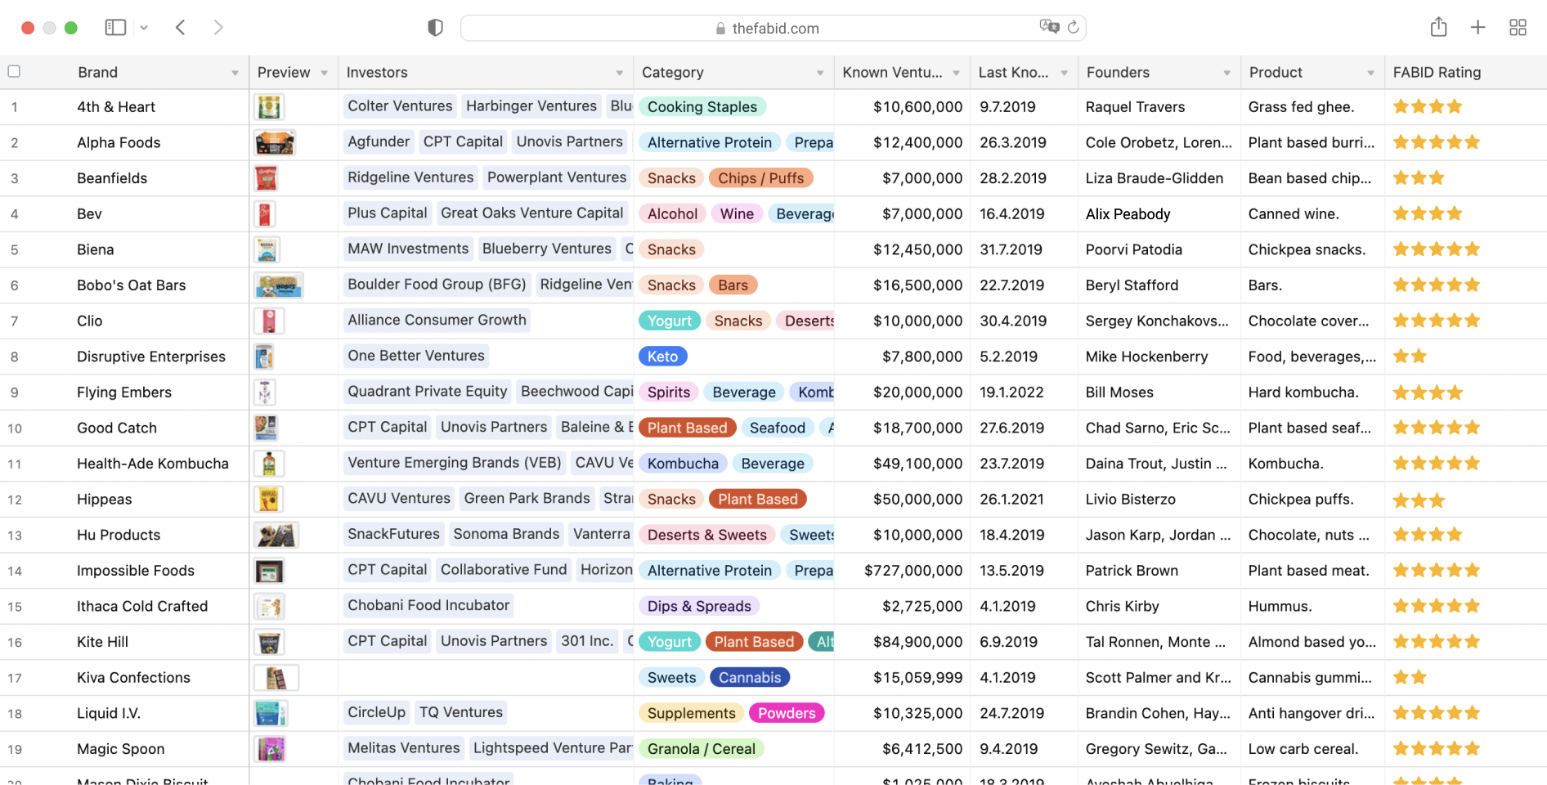Open the Health-Ade Kombucha preview thumbnail
This screenshot has height=785, width=1547.
pos(269,464)
